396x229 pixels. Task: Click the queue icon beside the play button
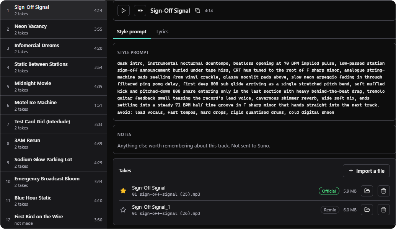click(140, 11)
